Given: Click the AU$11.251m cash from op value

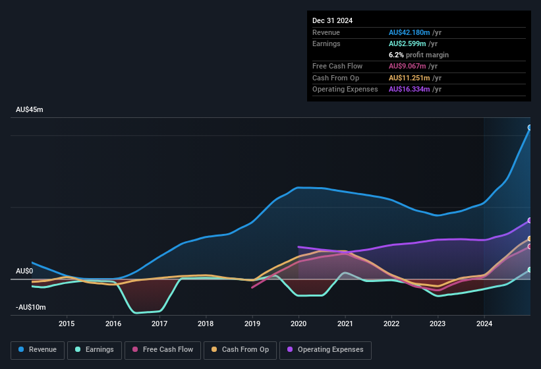Looking at the screenshot, I should click(x=409, y=78).
